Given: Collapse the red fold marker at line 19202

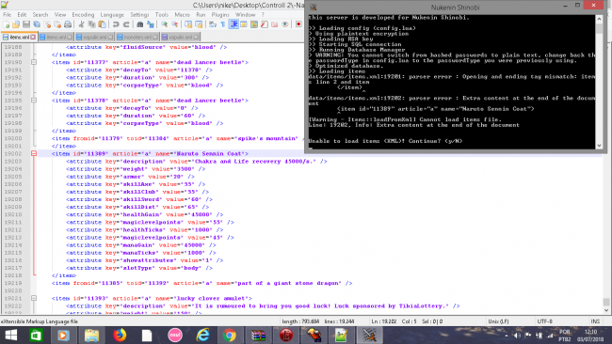Looking at the screenshot, I should click(x=34, y=153).
